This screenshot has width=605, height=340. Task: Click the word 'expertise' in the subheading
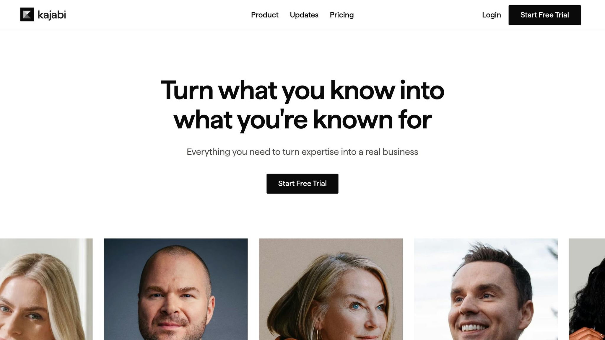point(320,152)
